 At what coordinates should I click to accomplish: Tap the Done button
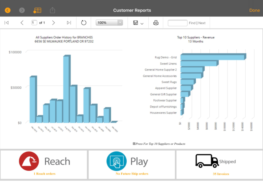pos(254,10)
